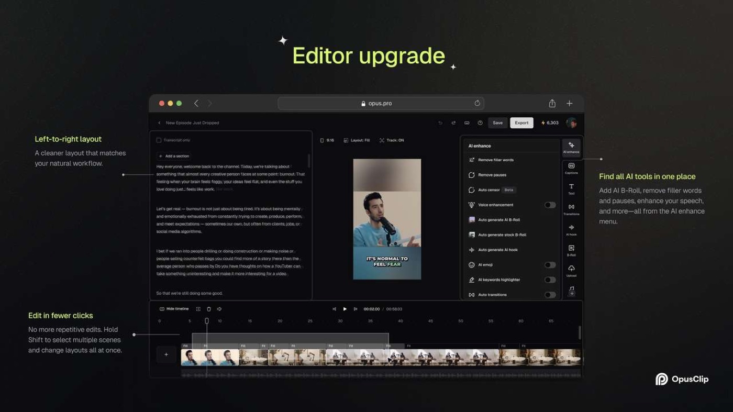Select Remove pauses option
Screen dimensions: 733x412
(487, 175)
